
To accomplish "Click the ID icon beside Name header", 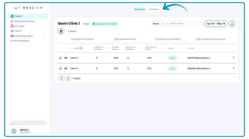I will (81, 48).
